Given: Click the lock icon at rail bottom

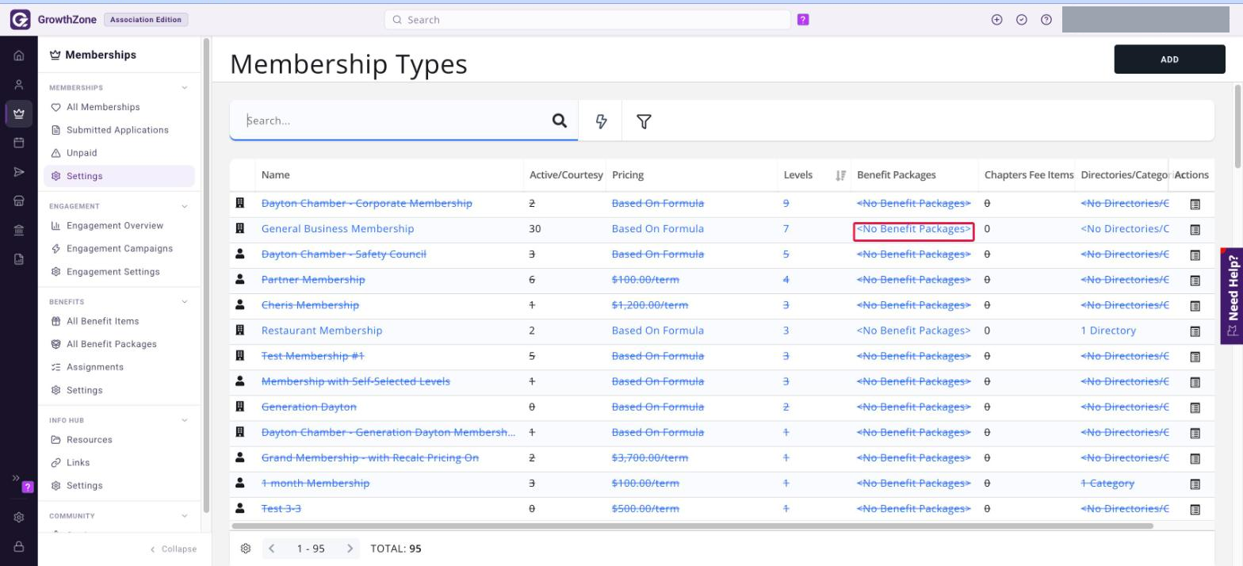Looking at the screenshot, I should click(19, 546).
